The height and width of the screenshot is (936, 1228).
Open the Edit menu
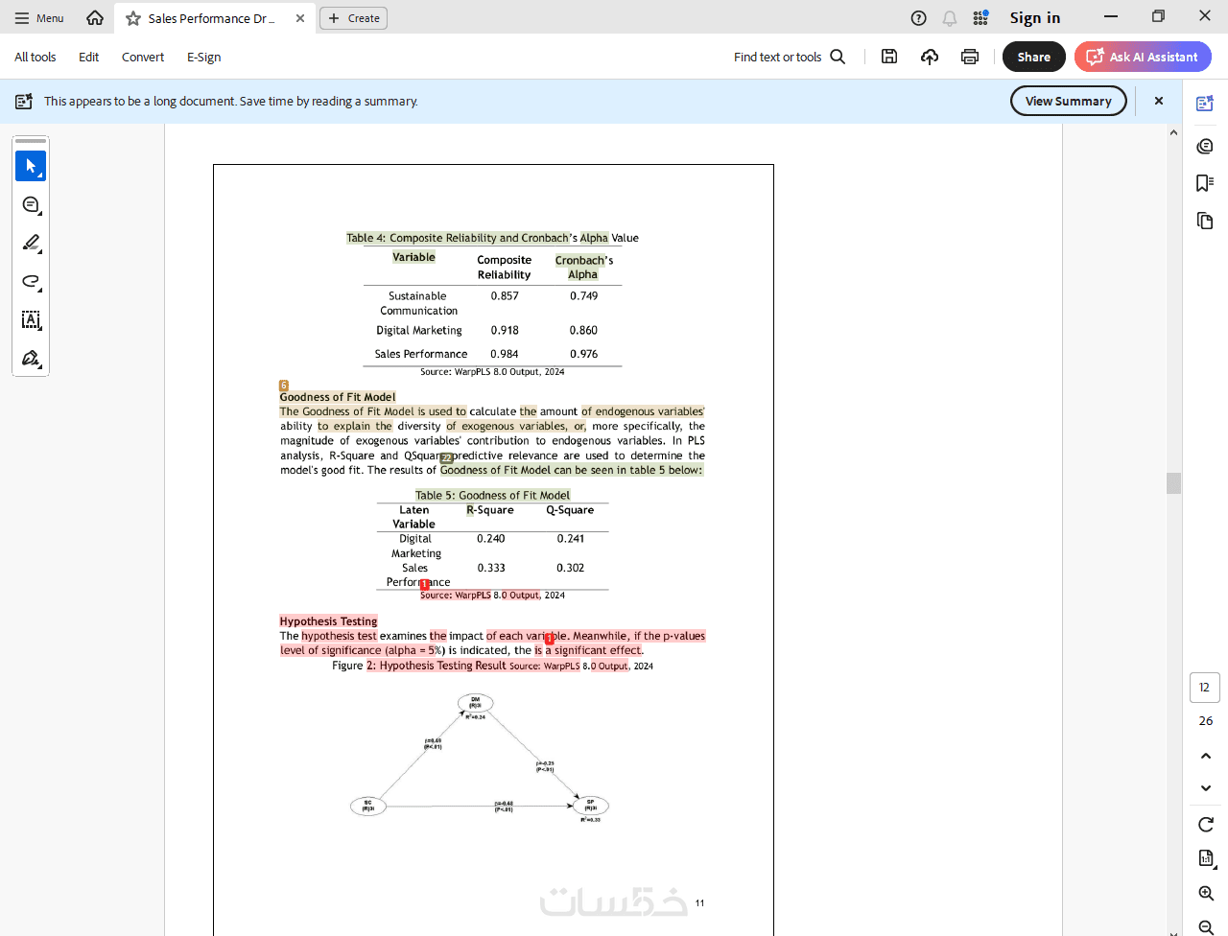pos(89,57)
